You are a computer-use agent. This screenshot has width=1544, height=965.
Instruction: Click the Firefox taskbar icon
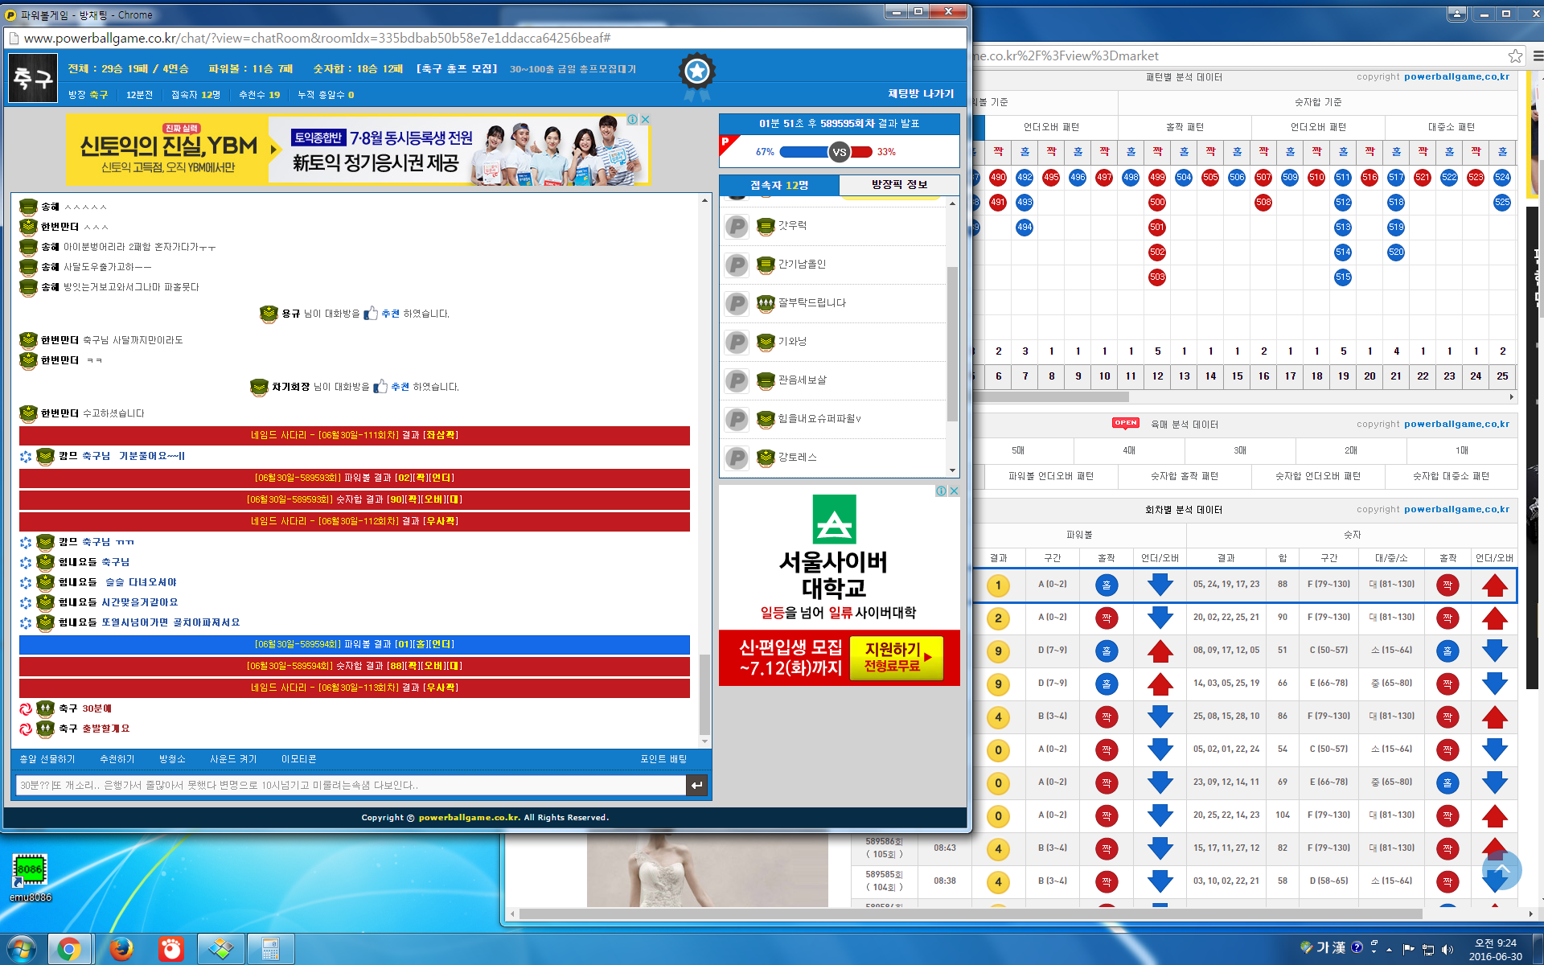(121, 950)
